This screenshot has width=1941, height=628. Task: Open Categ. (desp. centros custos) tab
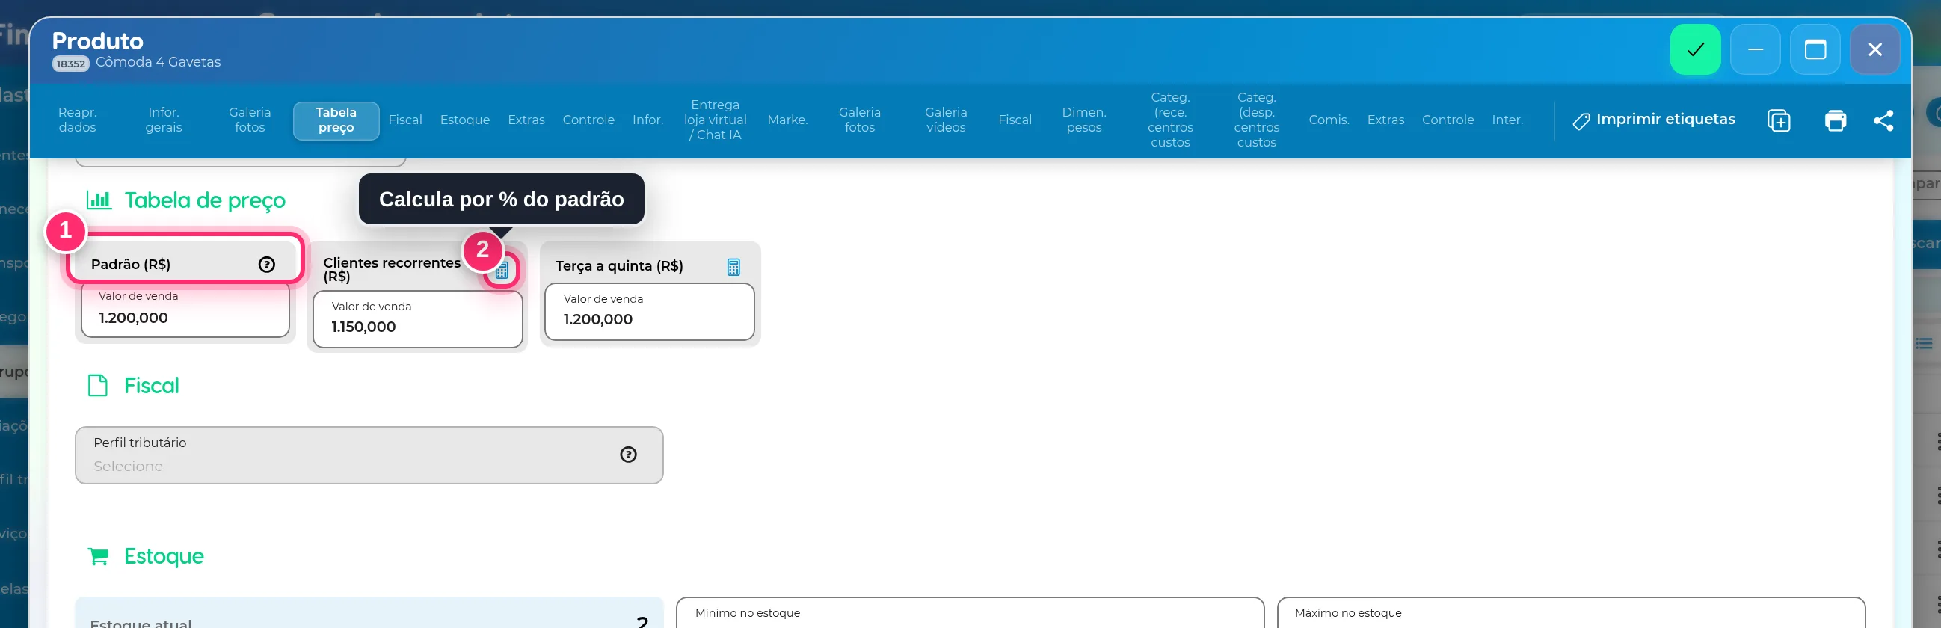pyautogui.click(x=1256, y=120)
